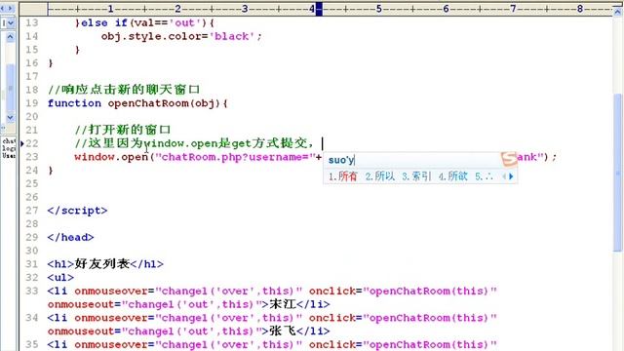The height and width of the screenshot is (351, 624).
Task: Click the comment //打开新的窗口
Action: 123,130
